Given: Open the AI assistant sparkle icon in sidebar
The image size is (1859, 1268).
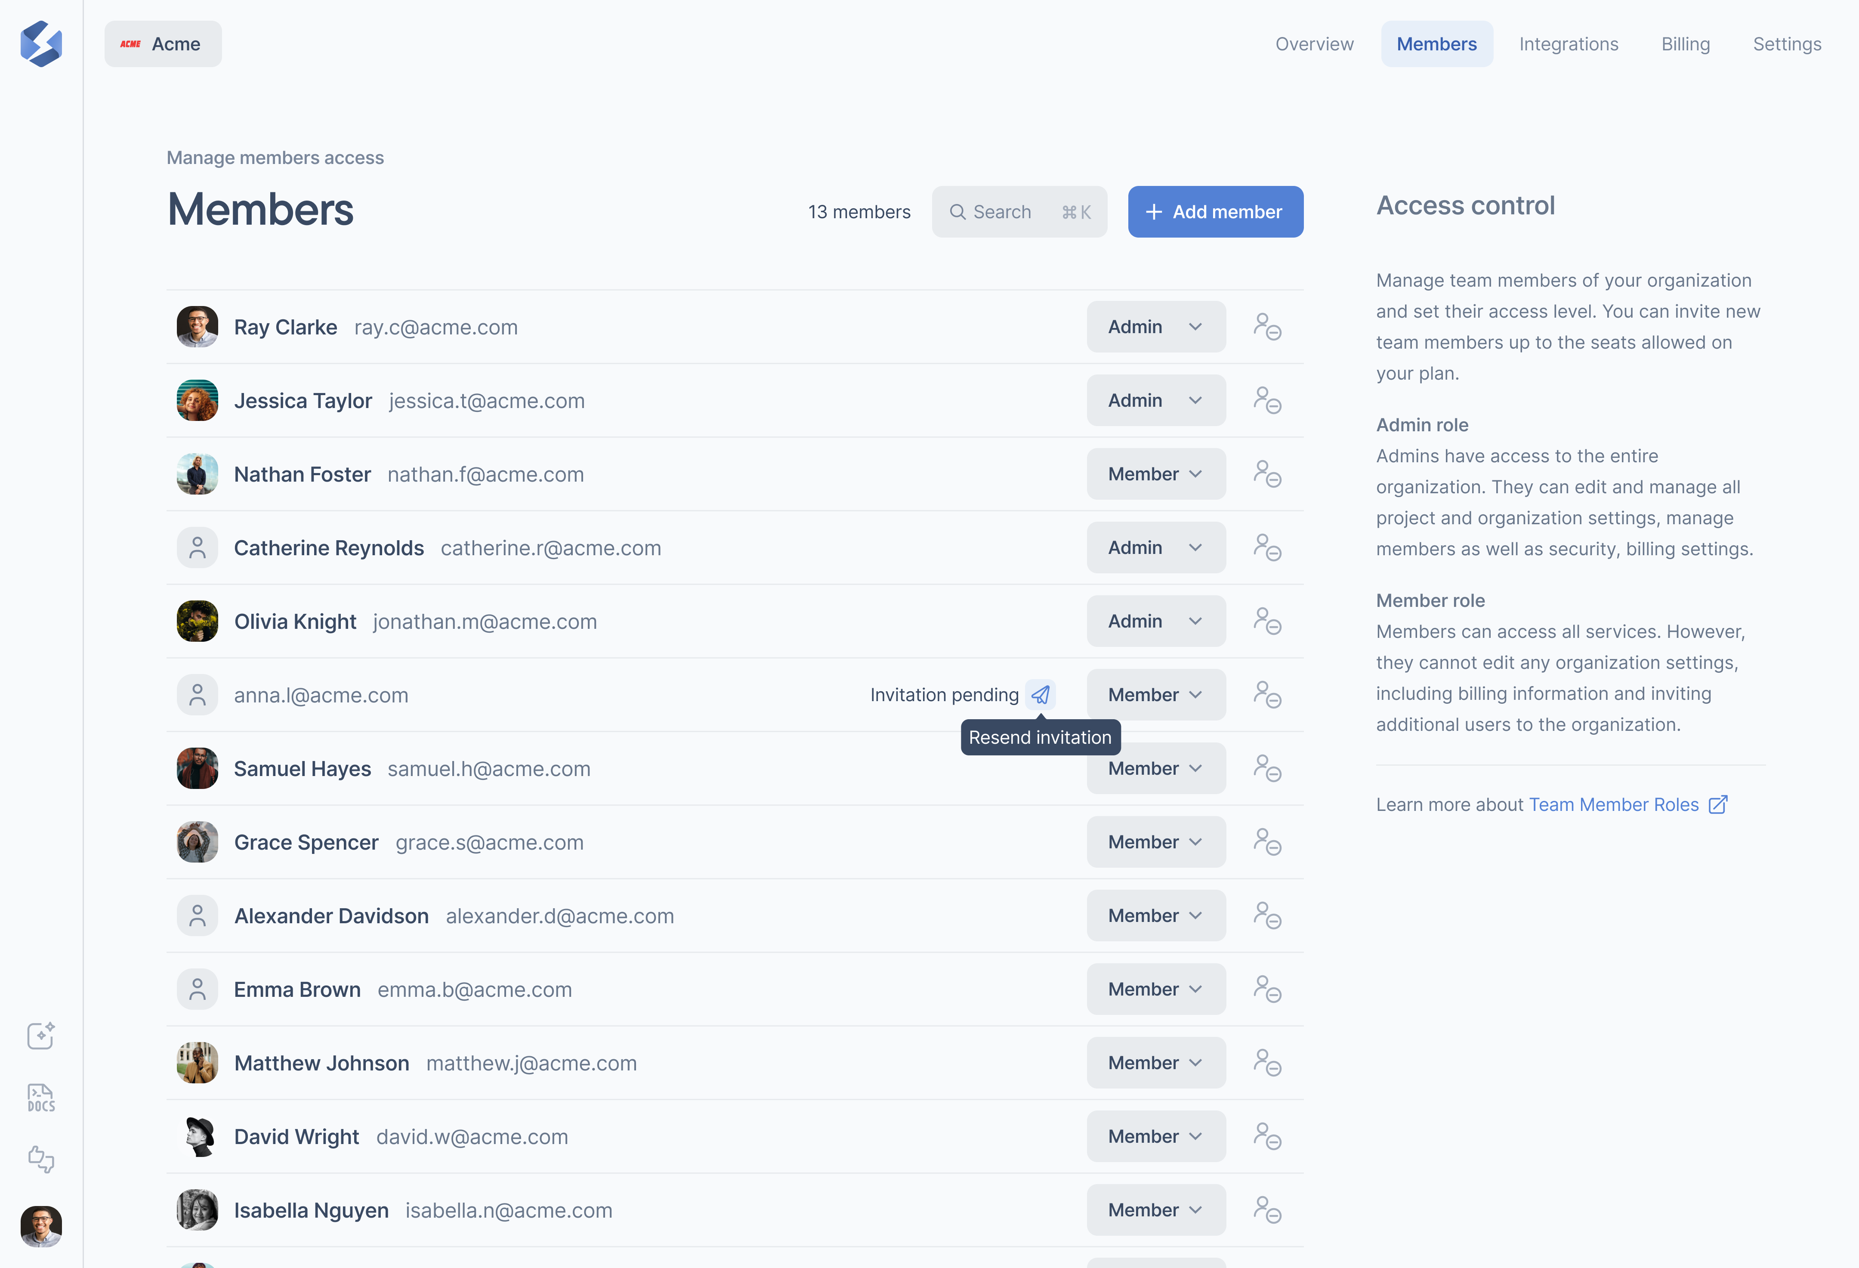Looking at the screenshot, I should click(x=40, y=1035).
